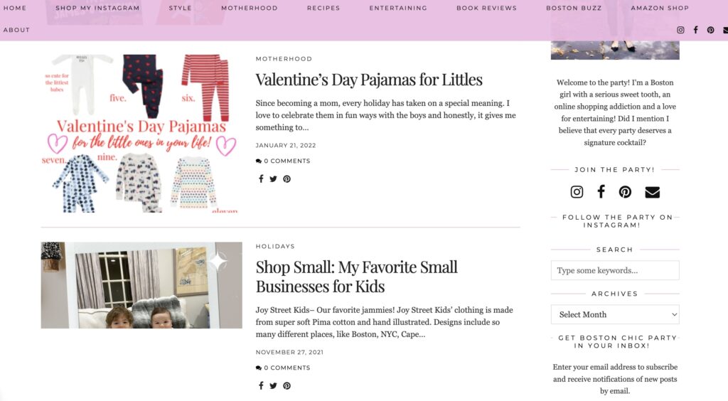Click sidebar email envelope icon
The image size is (728, 401).
point(652,192)
